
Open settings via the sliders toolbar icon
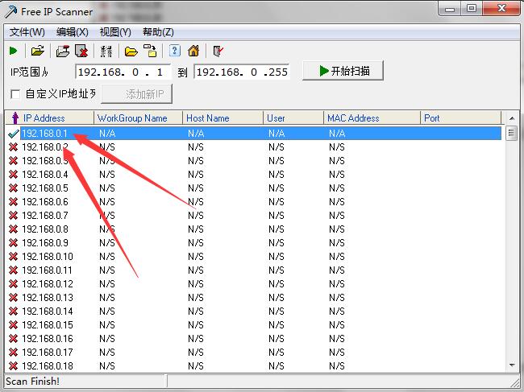pos(106,51)
